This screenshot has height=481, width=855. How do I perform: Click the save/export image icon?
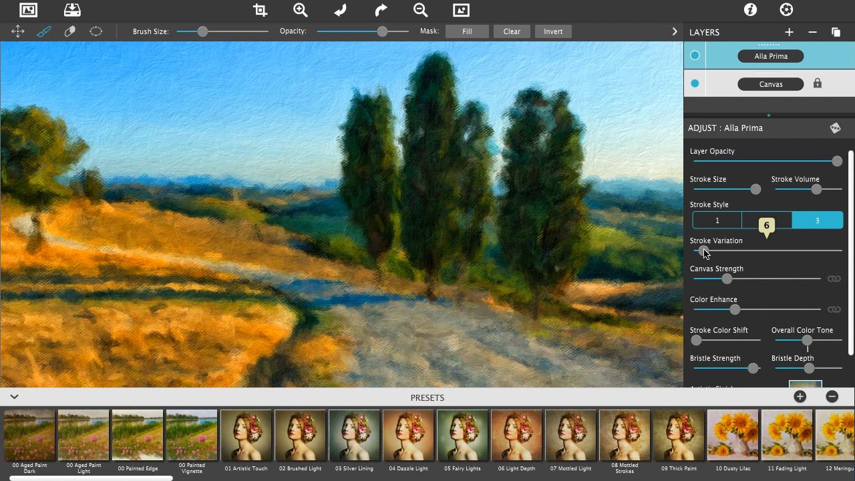pyautogui.click(x=72, y=10)
